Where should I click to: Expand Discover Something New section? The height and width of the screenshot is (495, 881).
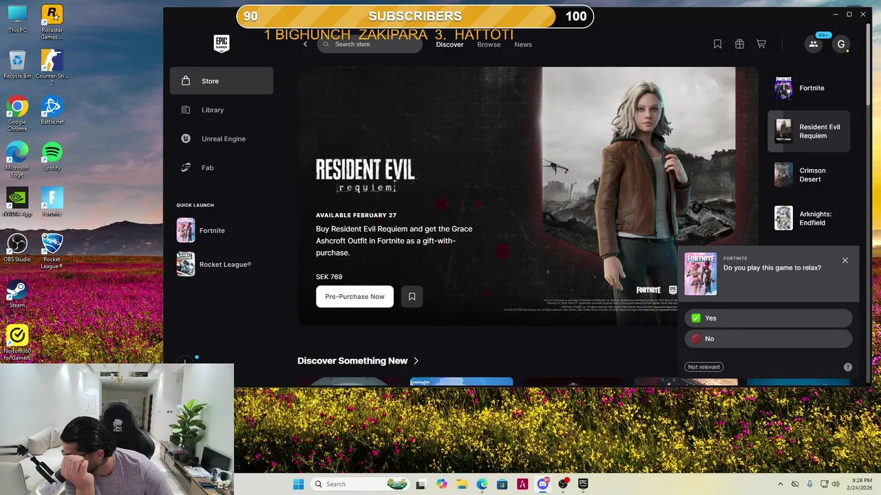click(x=358, y=360)
